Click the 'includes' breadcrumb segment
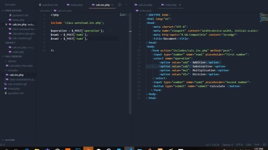268x150 pixels. point(45,11)
